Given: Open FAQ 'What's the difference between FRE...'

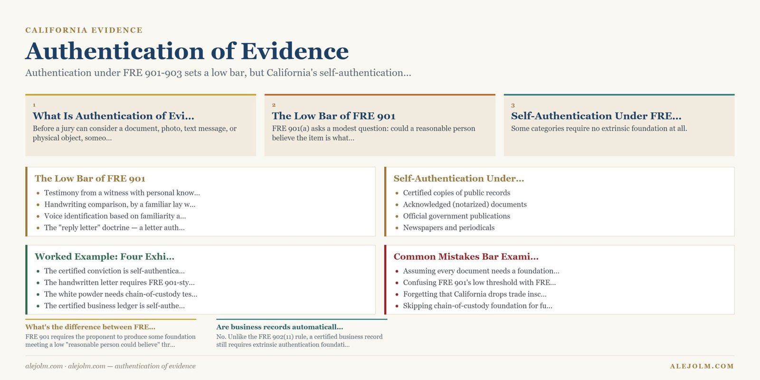Looking at the screenshot, I should (90, 327).
